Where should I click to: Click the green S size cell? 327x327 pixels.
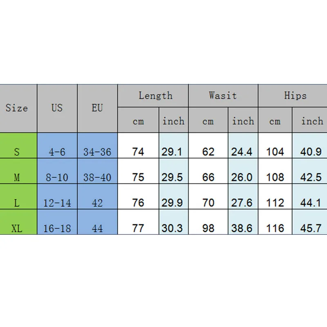(x=17, y=152)
